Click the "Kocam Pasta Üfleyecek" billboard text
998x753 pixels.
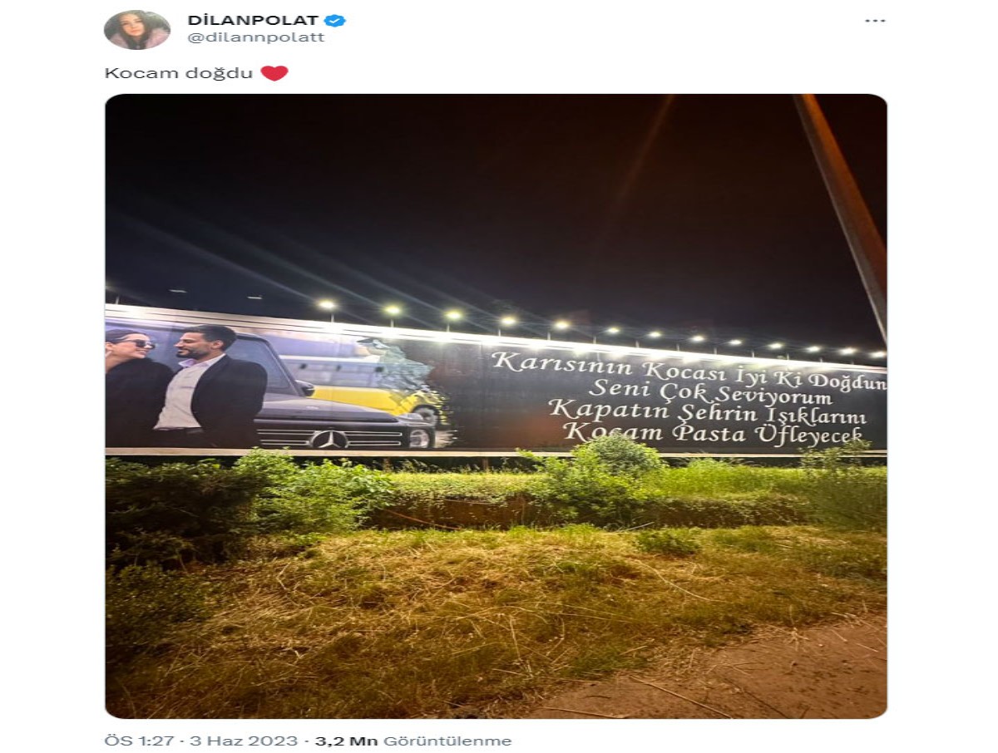click(x=714, y=432)
